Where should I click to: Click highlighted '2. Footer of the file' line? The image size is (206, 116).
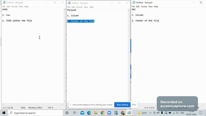[x=81, y=21]
